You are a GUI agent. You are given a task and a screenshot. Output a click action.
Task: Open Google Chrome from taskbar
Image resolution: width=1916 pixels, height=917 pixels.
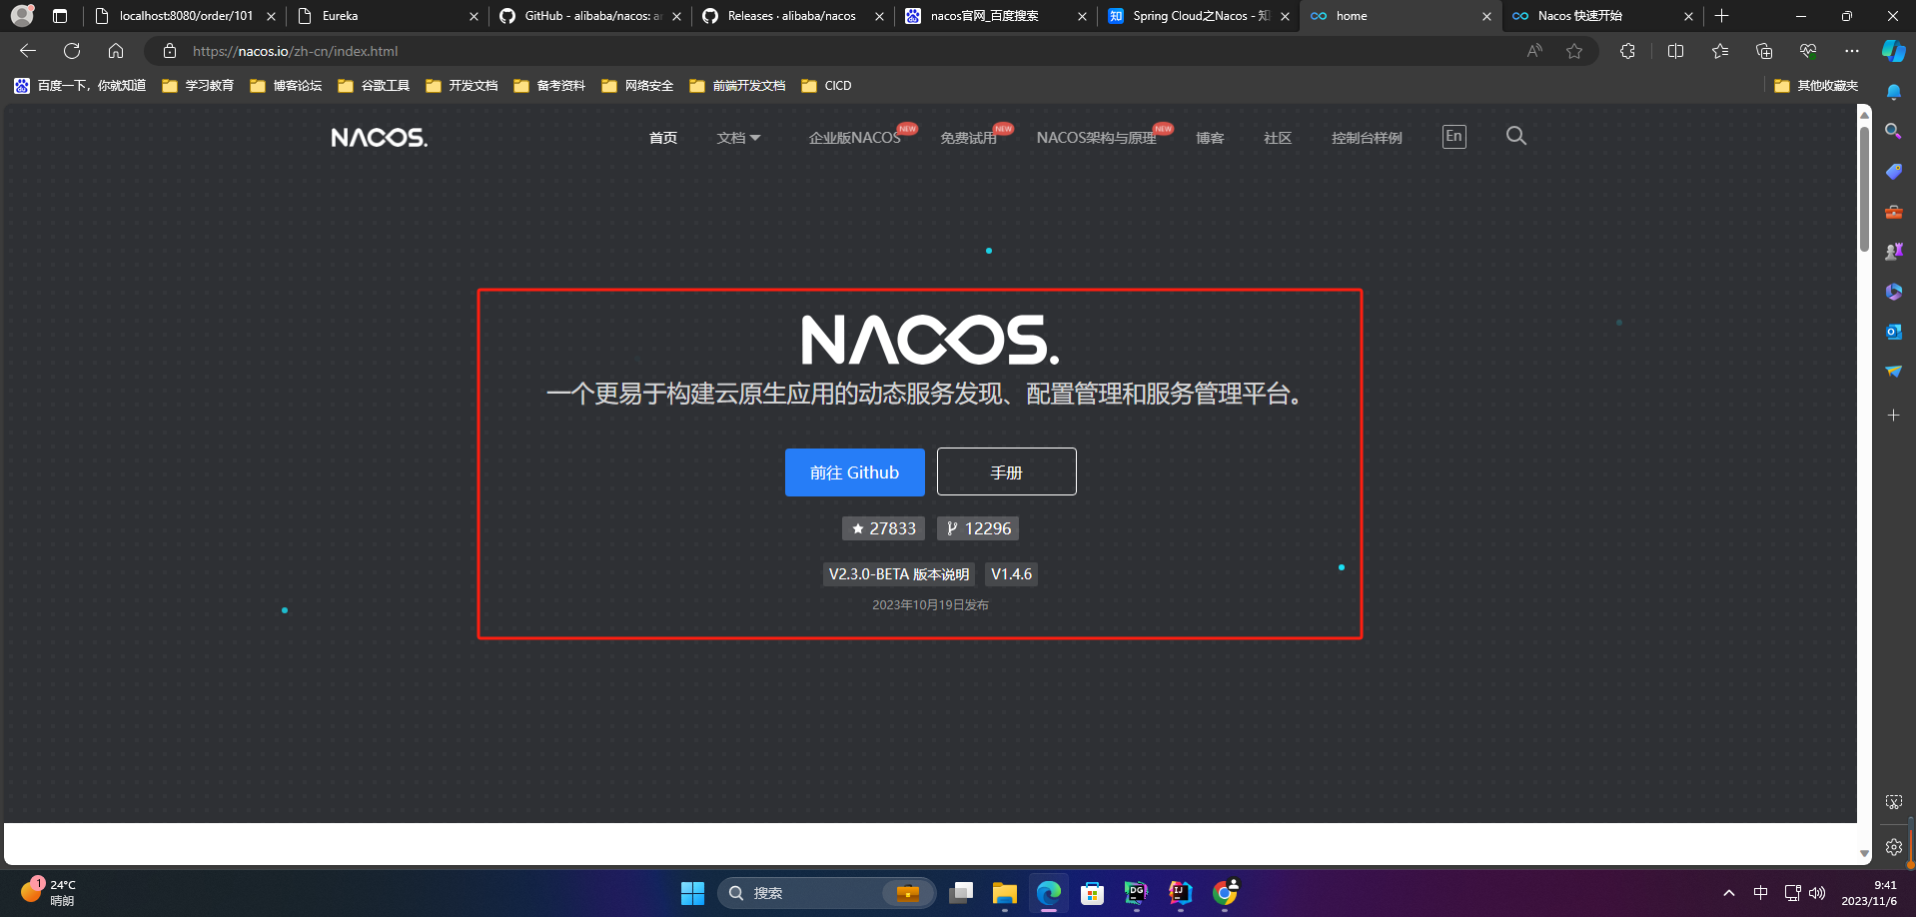tap(1225, 893)
